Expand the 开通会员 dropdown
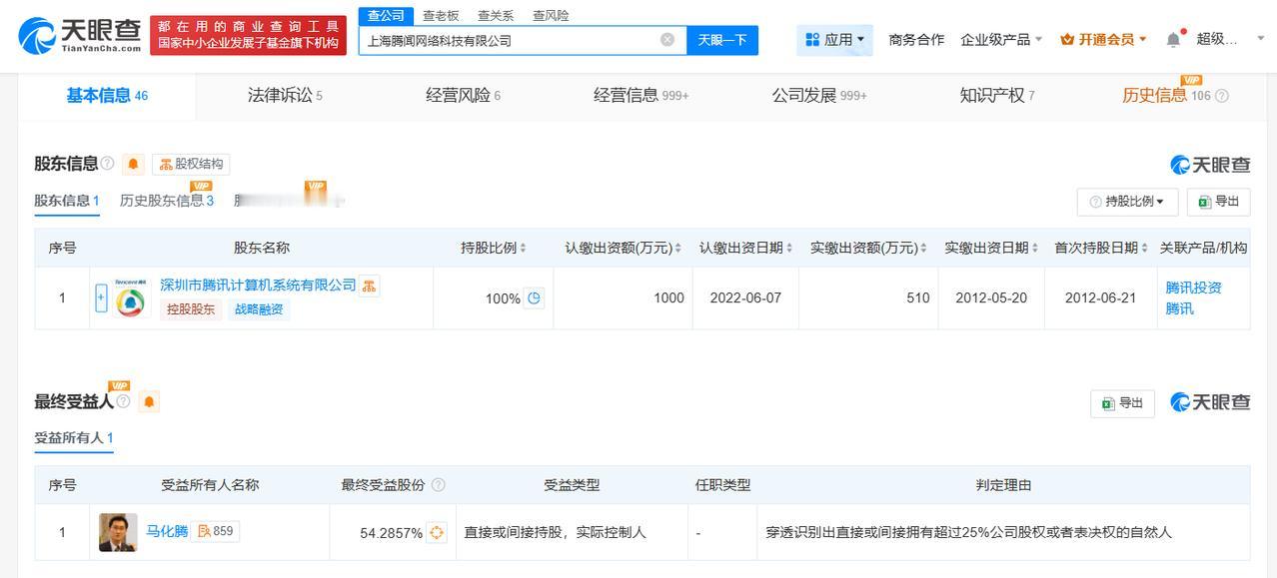 [x=1103, y=40]
